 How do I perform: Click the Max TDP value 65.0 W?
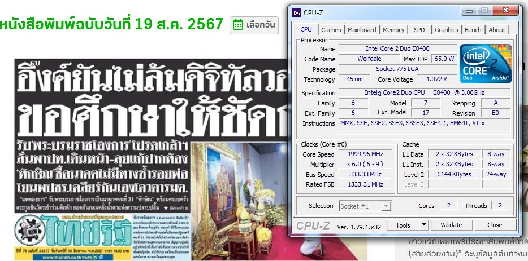444,59
